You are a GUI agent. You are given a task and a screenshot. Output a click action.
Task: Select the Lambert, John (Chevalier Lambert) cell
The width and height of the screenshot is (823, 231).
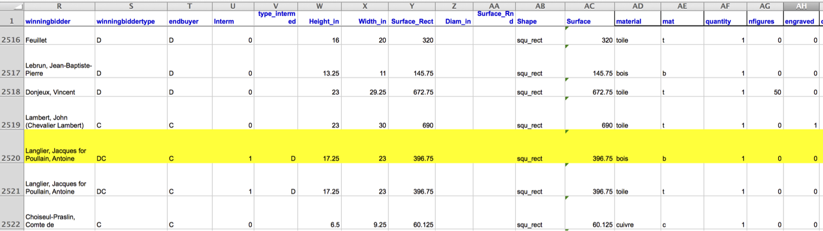click(x=59, y=122)
